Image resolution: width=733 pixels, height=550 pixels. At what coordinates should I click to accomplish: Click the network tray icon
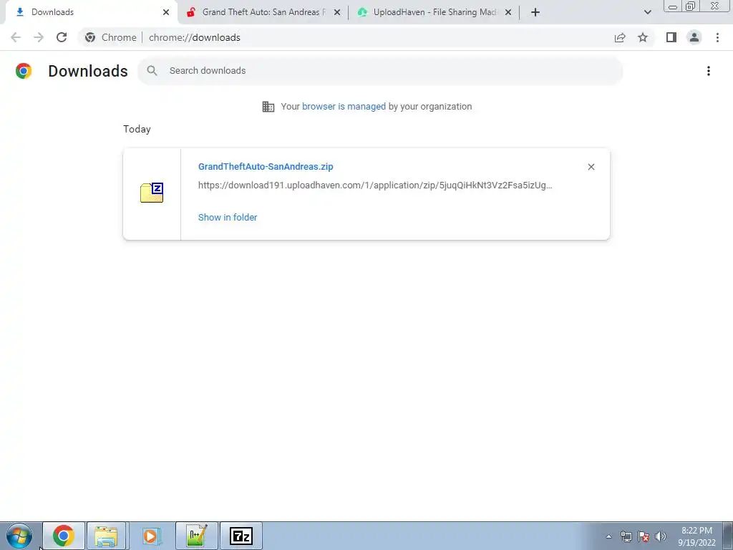tap(626, 536)
